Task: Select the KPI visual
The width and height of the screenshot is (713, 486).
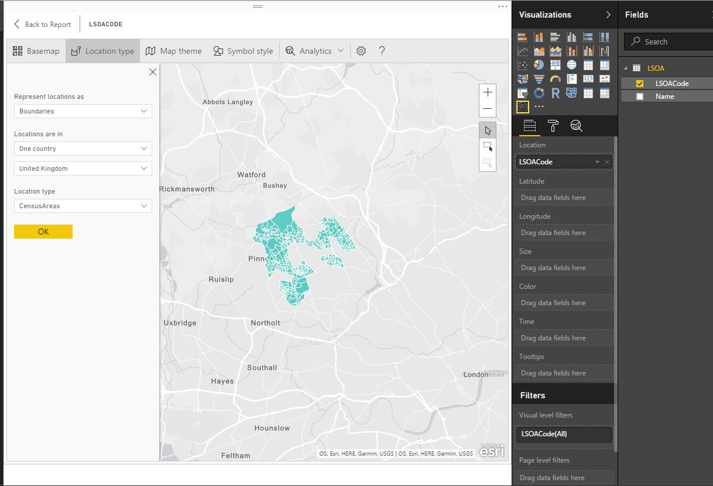Action: click(x=605, y=79)
